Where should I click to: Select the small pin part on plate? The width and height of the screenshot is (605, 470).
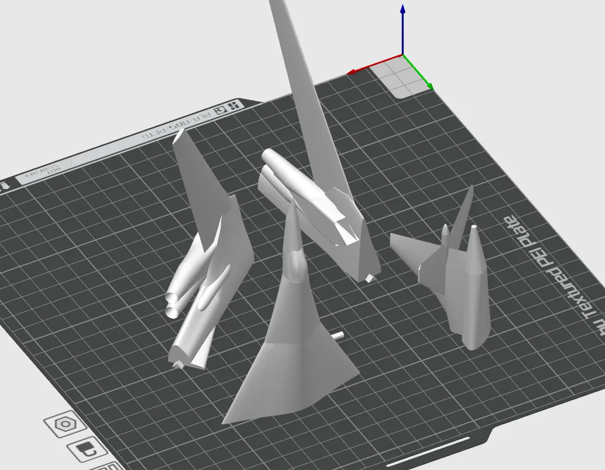click(338, 335)
